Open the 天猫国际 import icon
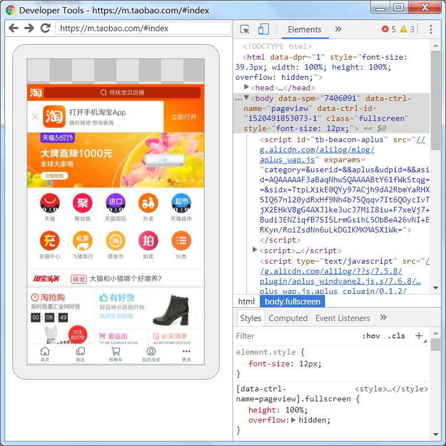The width and height of the screenshot is (446, 446). click(x=115, y=203)
